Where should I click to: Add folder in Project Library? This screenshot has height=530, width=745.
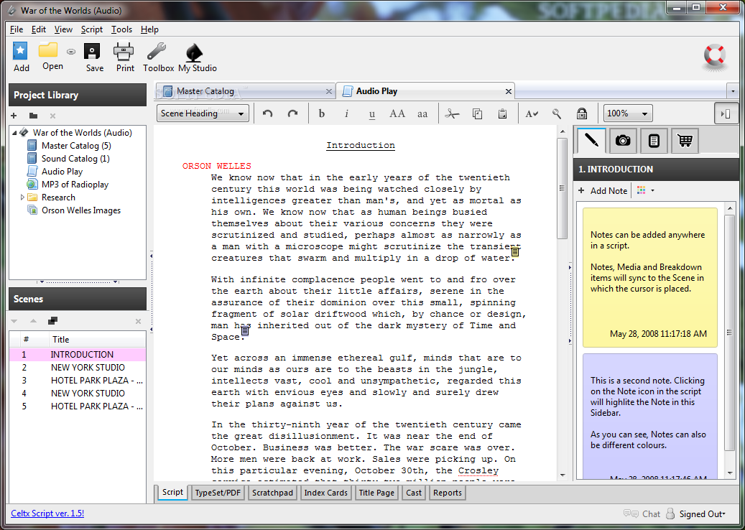coord(33,116)
